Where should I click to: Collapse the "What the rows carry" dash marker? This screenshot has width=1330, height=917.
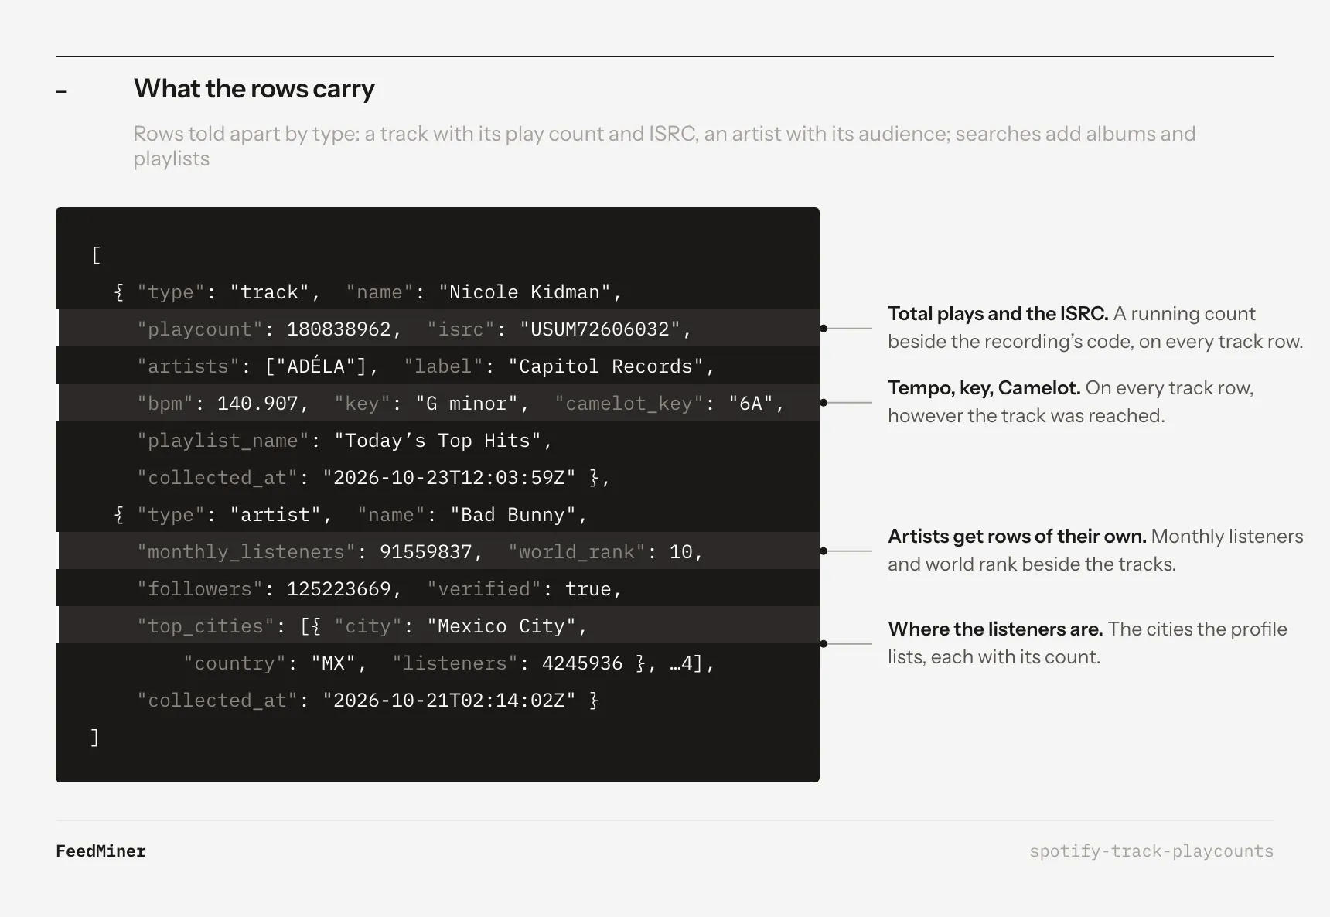click(x=62, y=91)
